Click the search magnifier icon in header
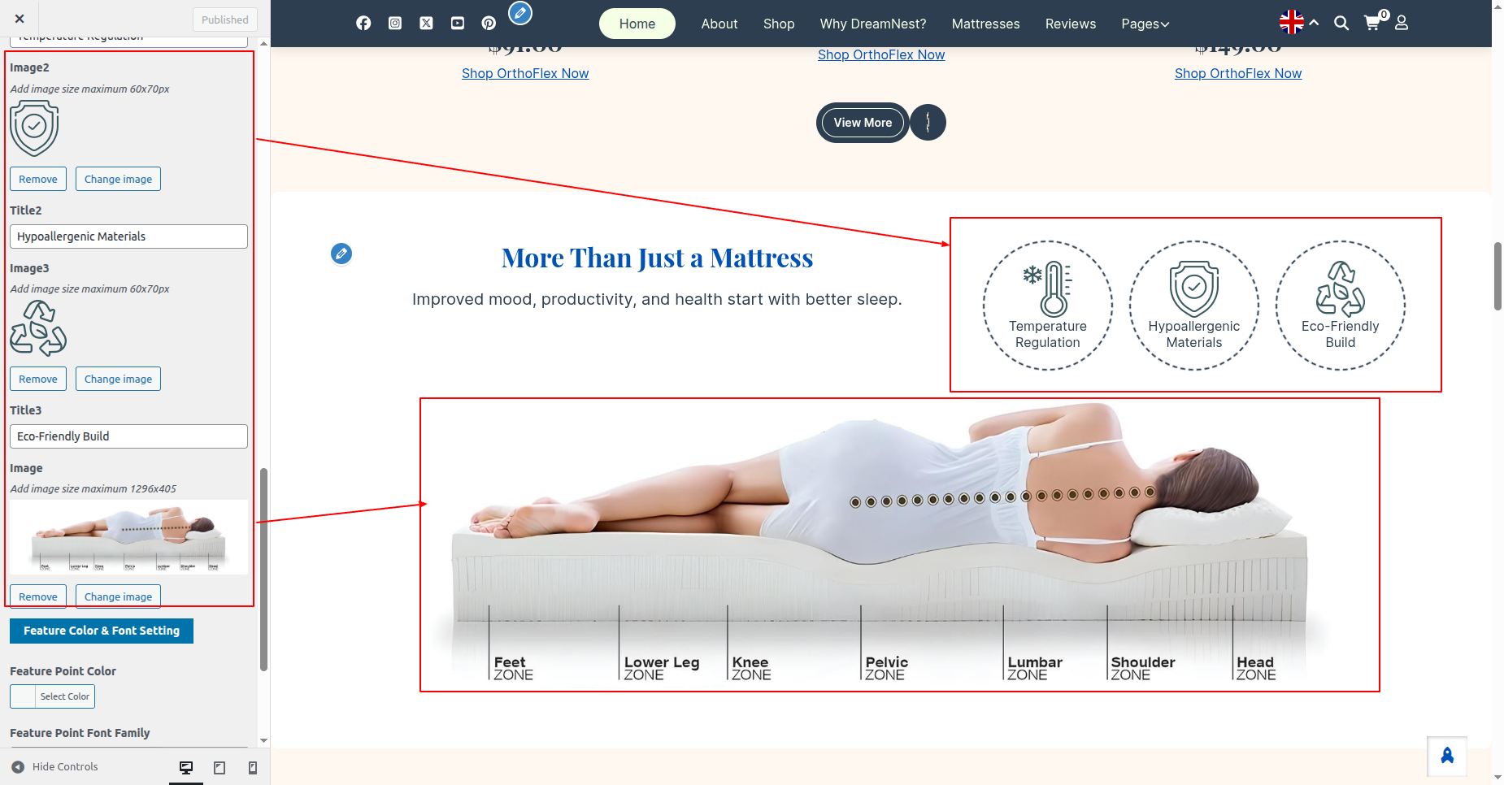 pyautogui.click(x=1341, y=24)
